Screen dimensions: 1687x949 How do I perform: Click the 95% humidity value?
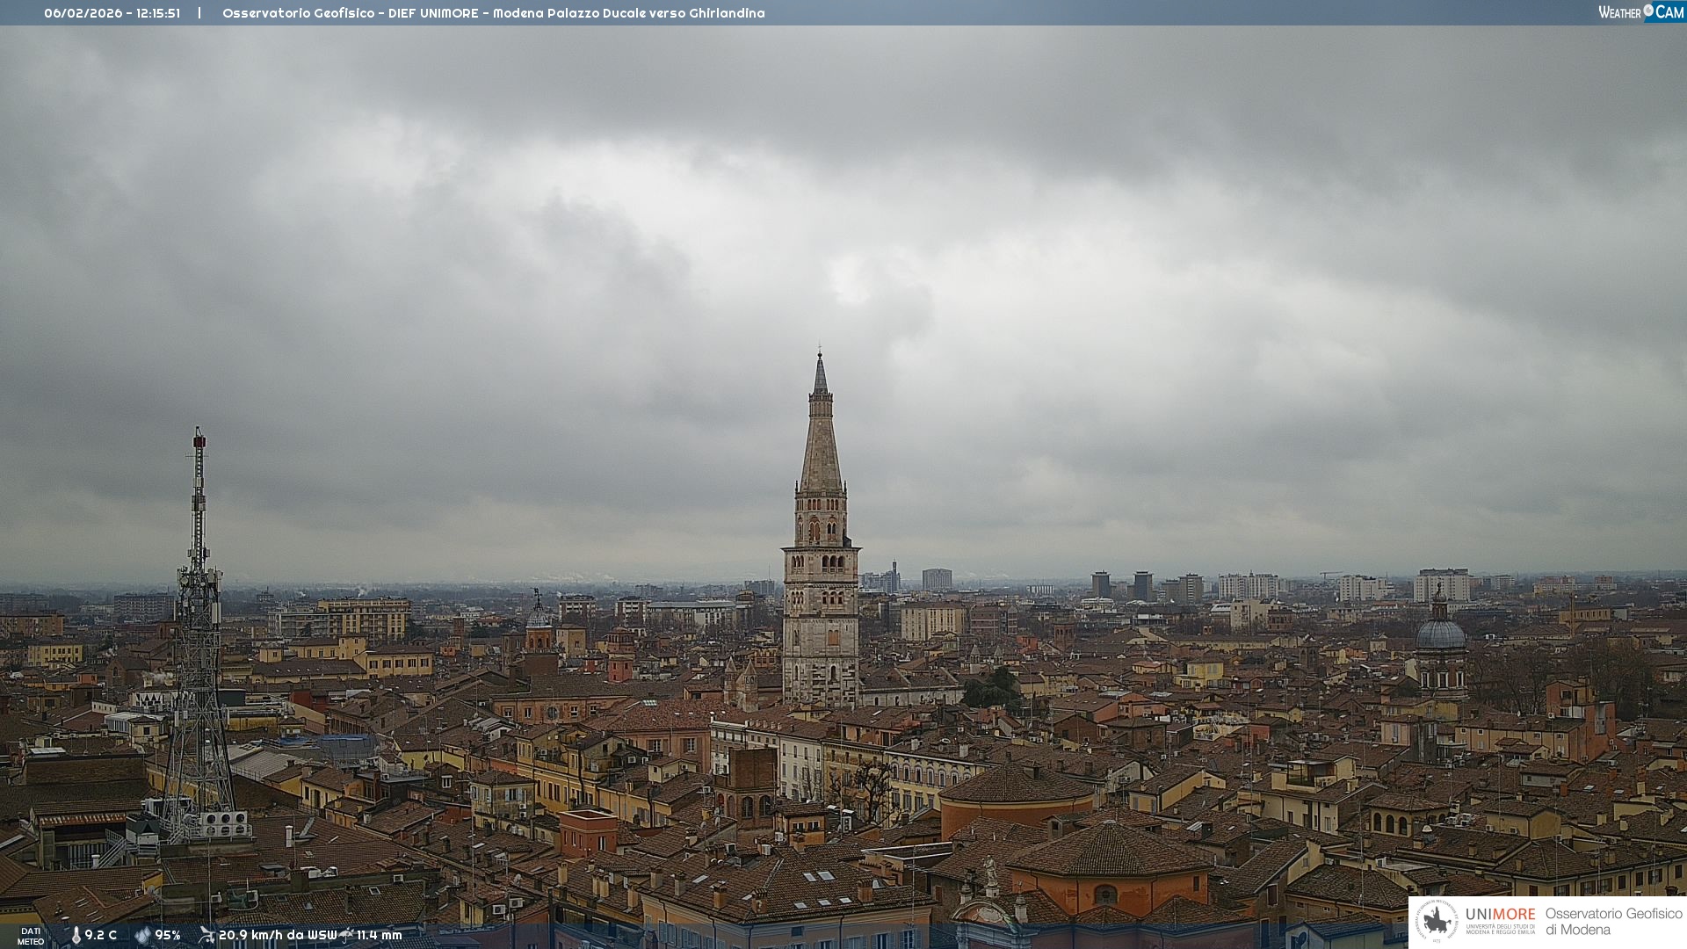(167, 935)
